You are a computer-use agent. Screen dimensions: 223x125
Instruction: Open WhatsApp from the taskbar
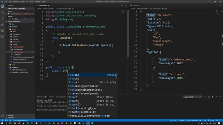click(79, 123)
